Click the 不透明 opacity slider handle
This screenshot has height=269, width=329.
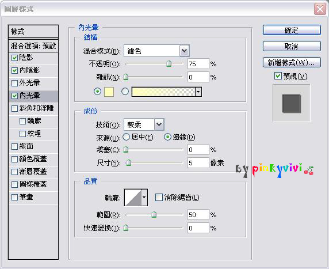click(x=169, y=63)
